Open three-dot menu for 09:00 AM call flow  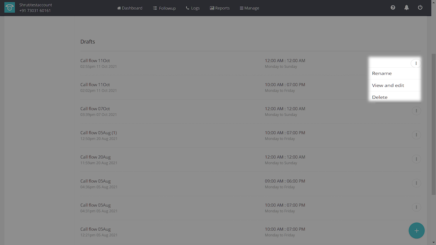click(416, 183)
